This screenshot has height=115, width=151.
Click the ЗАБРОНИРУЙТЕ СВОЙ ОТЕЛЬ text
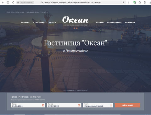coord(75,90)
